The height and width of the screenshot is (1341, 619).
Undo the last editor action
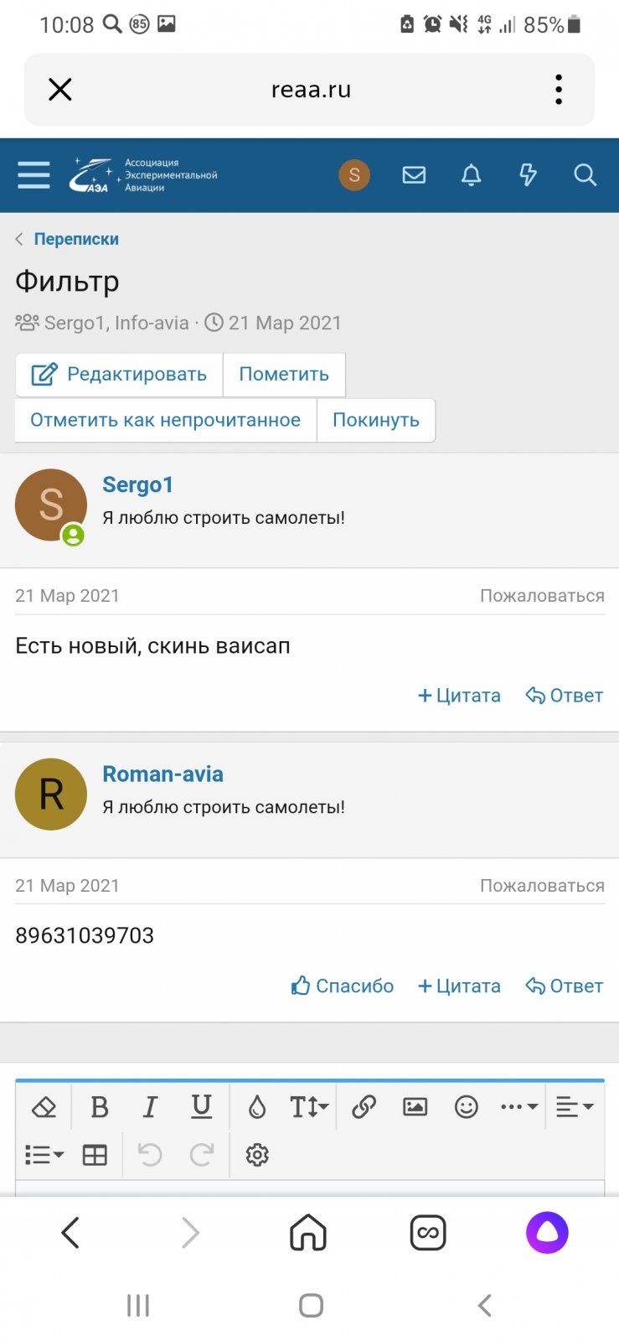point(150,1154)
